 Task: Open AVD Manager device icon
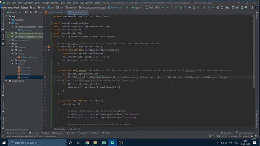pyautogui.click(x=242, y=8)
